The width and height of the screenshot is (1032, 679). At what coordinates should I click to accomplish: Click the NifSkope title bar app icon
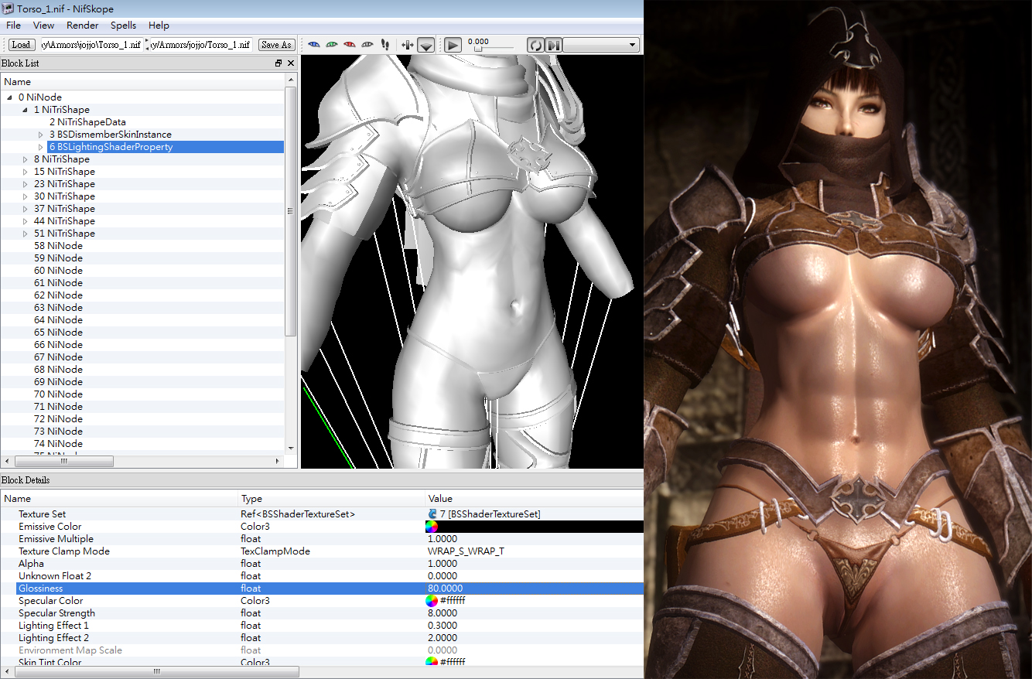coord(8,7)
